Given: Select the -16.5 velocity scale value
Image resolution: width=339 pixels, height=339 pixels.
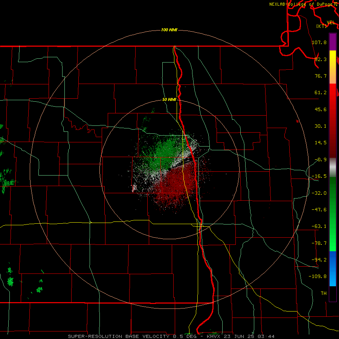Looking at the screenshot, I should point(319,176).
